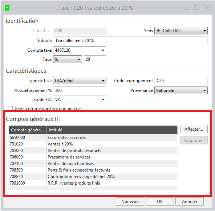Click the Affecter... button

pos(194,129)
